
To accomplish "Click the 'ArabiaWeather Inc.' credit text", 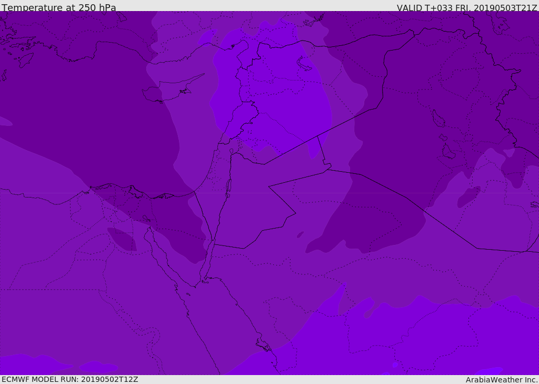I will tap(502, 380).
